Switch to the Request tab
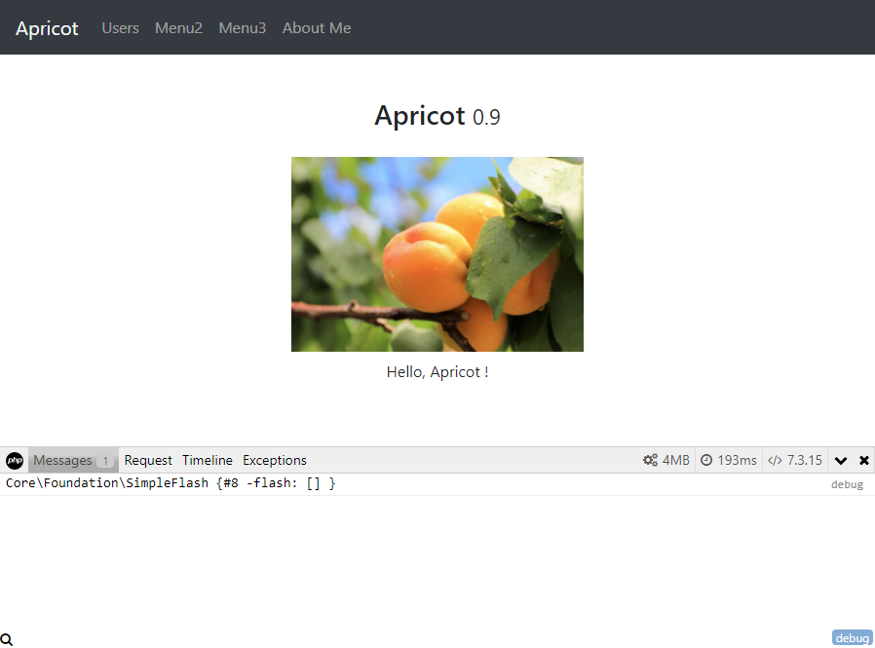 pos(148,461)
